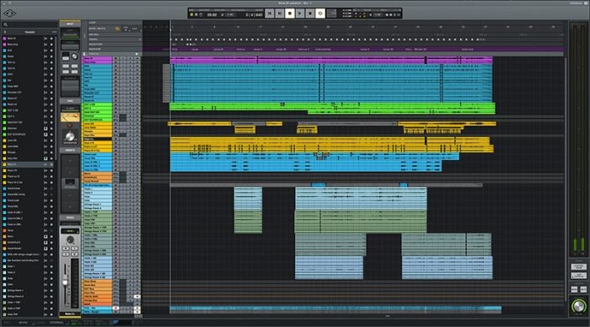Select the MIN:SEC ruler row label
This screenshot has height=327, width=590.
click(94, 35)
